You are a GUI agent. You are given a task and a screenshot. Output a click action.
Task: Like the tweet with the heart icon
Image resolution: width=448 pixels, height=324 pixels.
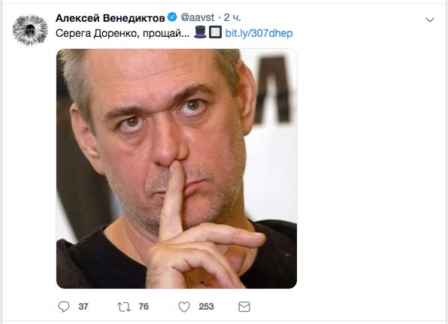pyautogui.click(x=184, y=307)
